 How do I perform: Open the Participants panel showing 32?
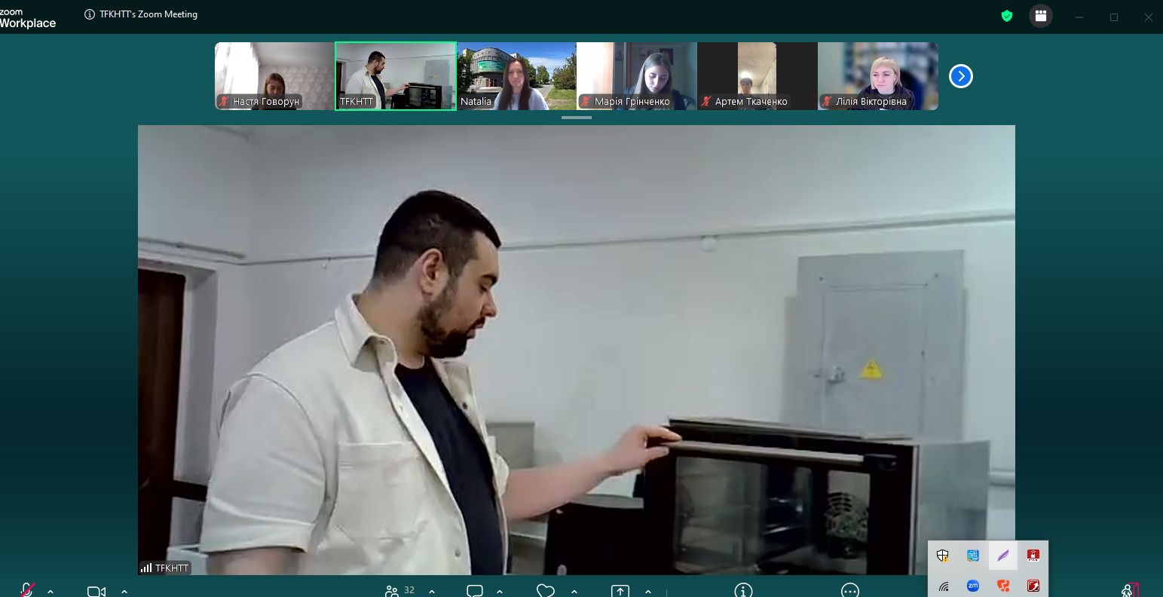(393, 591)
